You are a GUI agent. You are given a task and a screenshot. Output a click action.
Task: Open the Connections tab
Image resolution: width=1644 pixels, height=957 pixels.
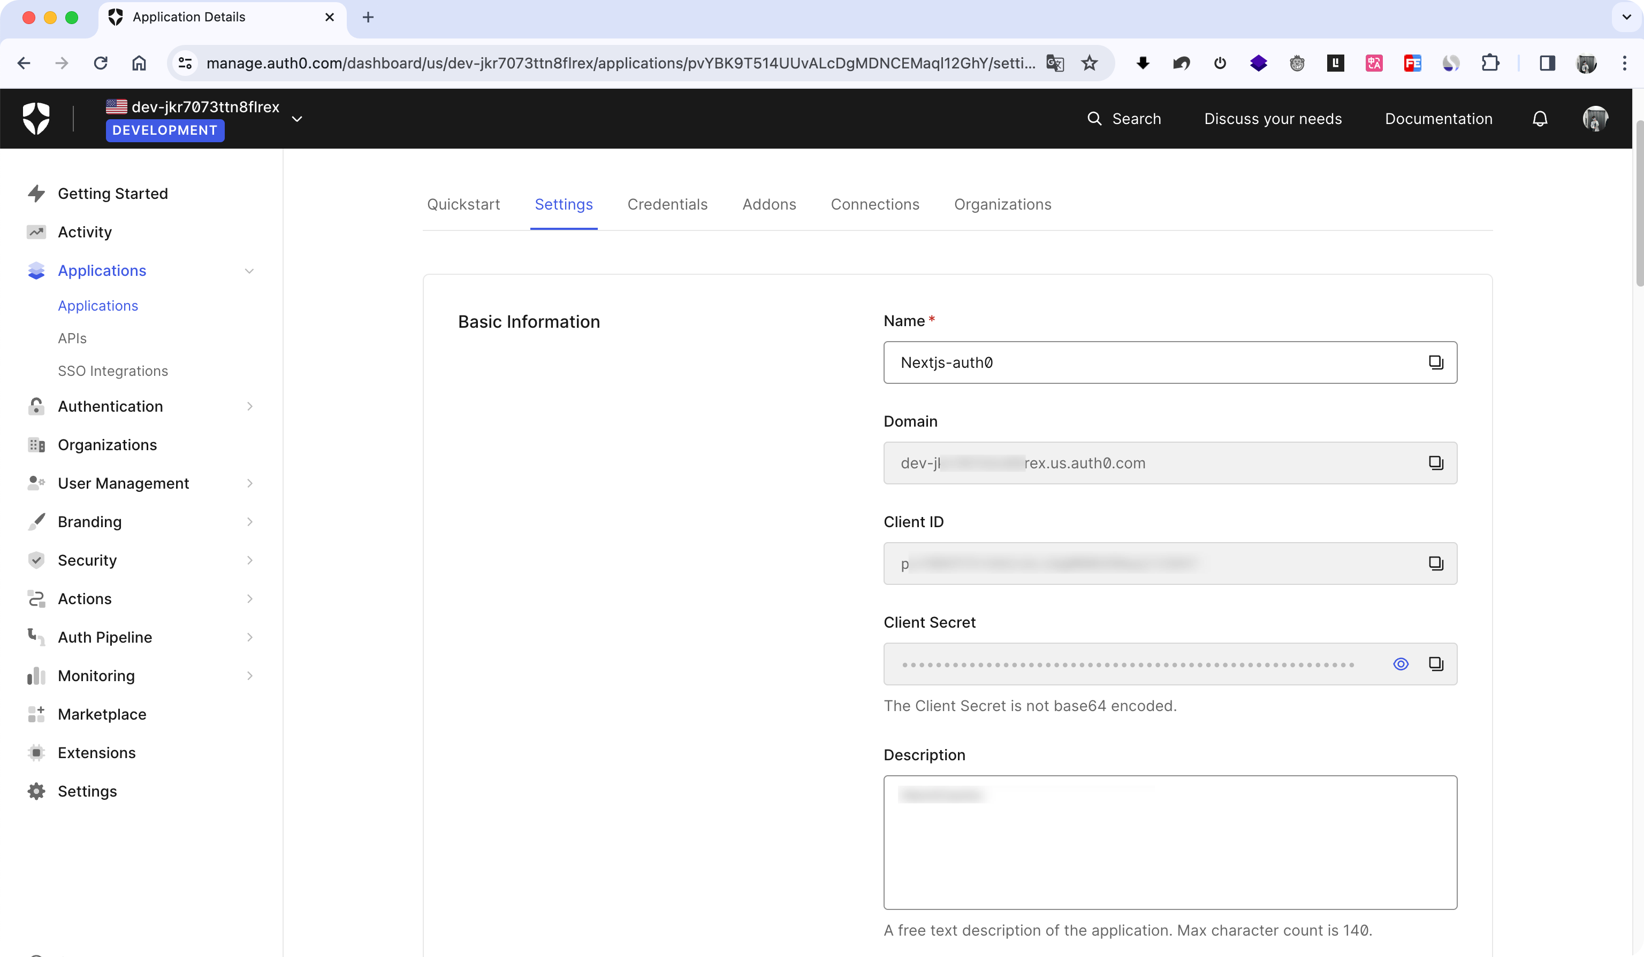click(875, 204)
